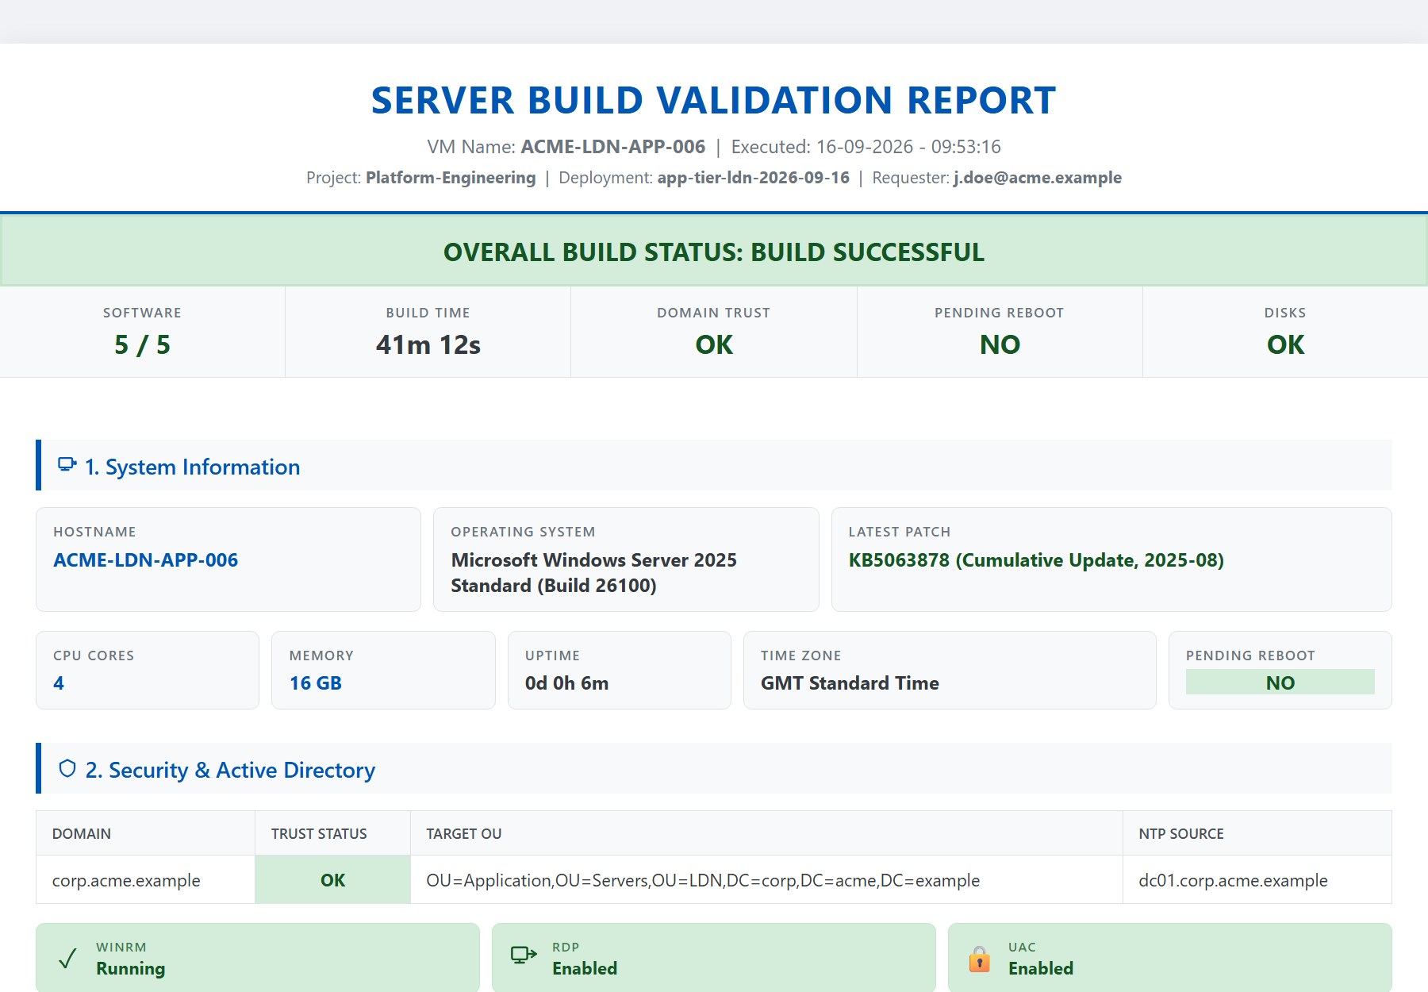Click the executed timestamp 16-09-2026 - 09:53:16
The image size is (1428, 992).
(x=908, y=147)
